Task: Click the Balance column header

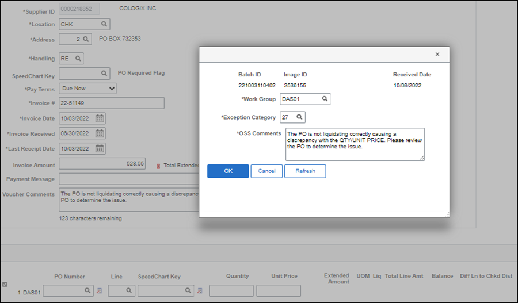Action: pos(443,276)
